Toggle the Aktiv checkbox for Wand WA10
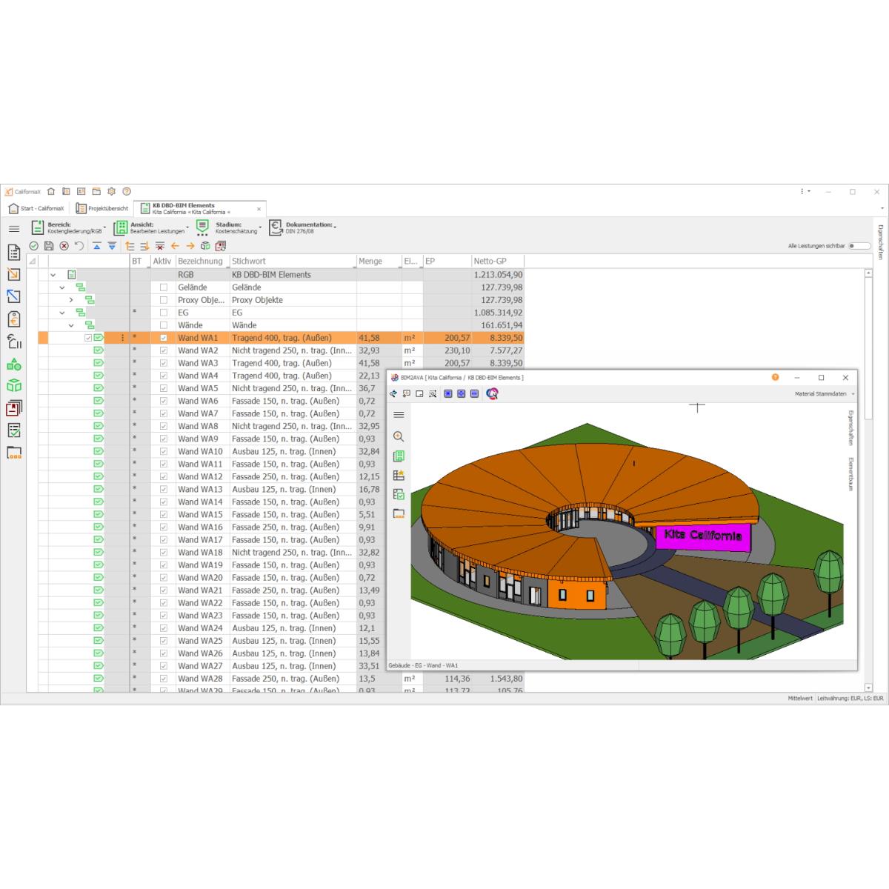The width and height of the screenshot is (889, 889). 164,451
